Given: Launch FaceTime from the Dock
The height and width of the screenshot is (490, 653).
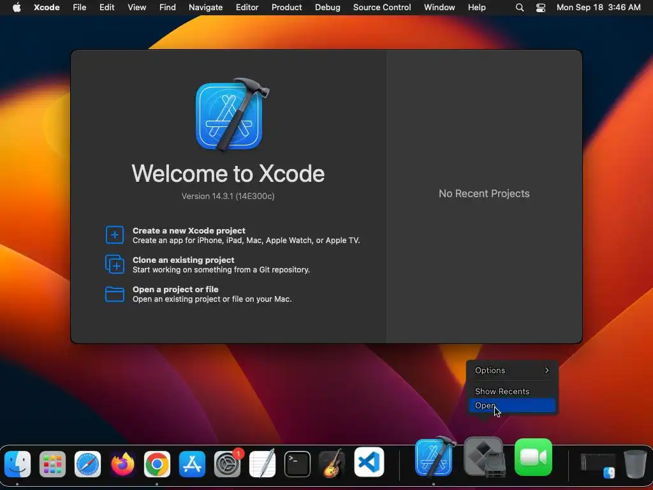Looking at the screenshot, I should pos(534,457).
